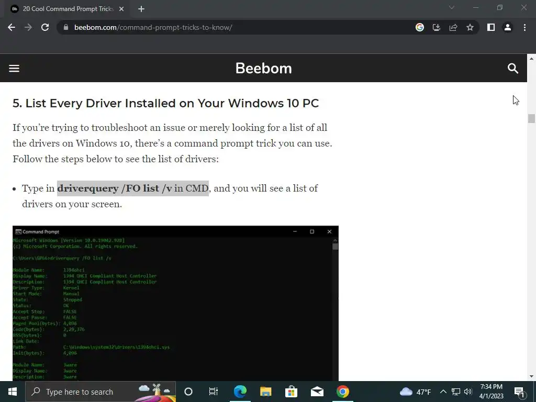
Task: Open Task View on the taskbar
Action: [214, 392]
